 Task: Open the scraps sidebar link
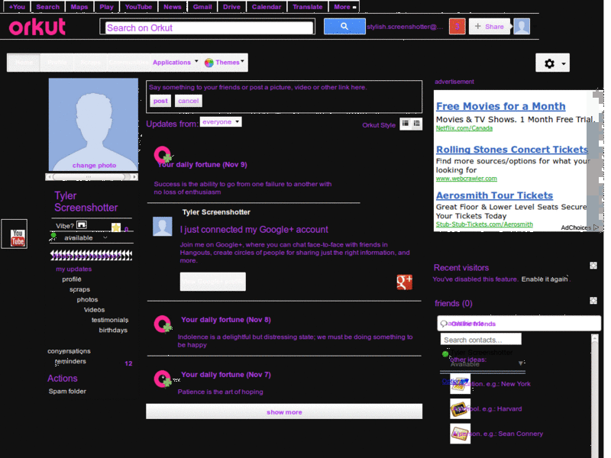79,289
